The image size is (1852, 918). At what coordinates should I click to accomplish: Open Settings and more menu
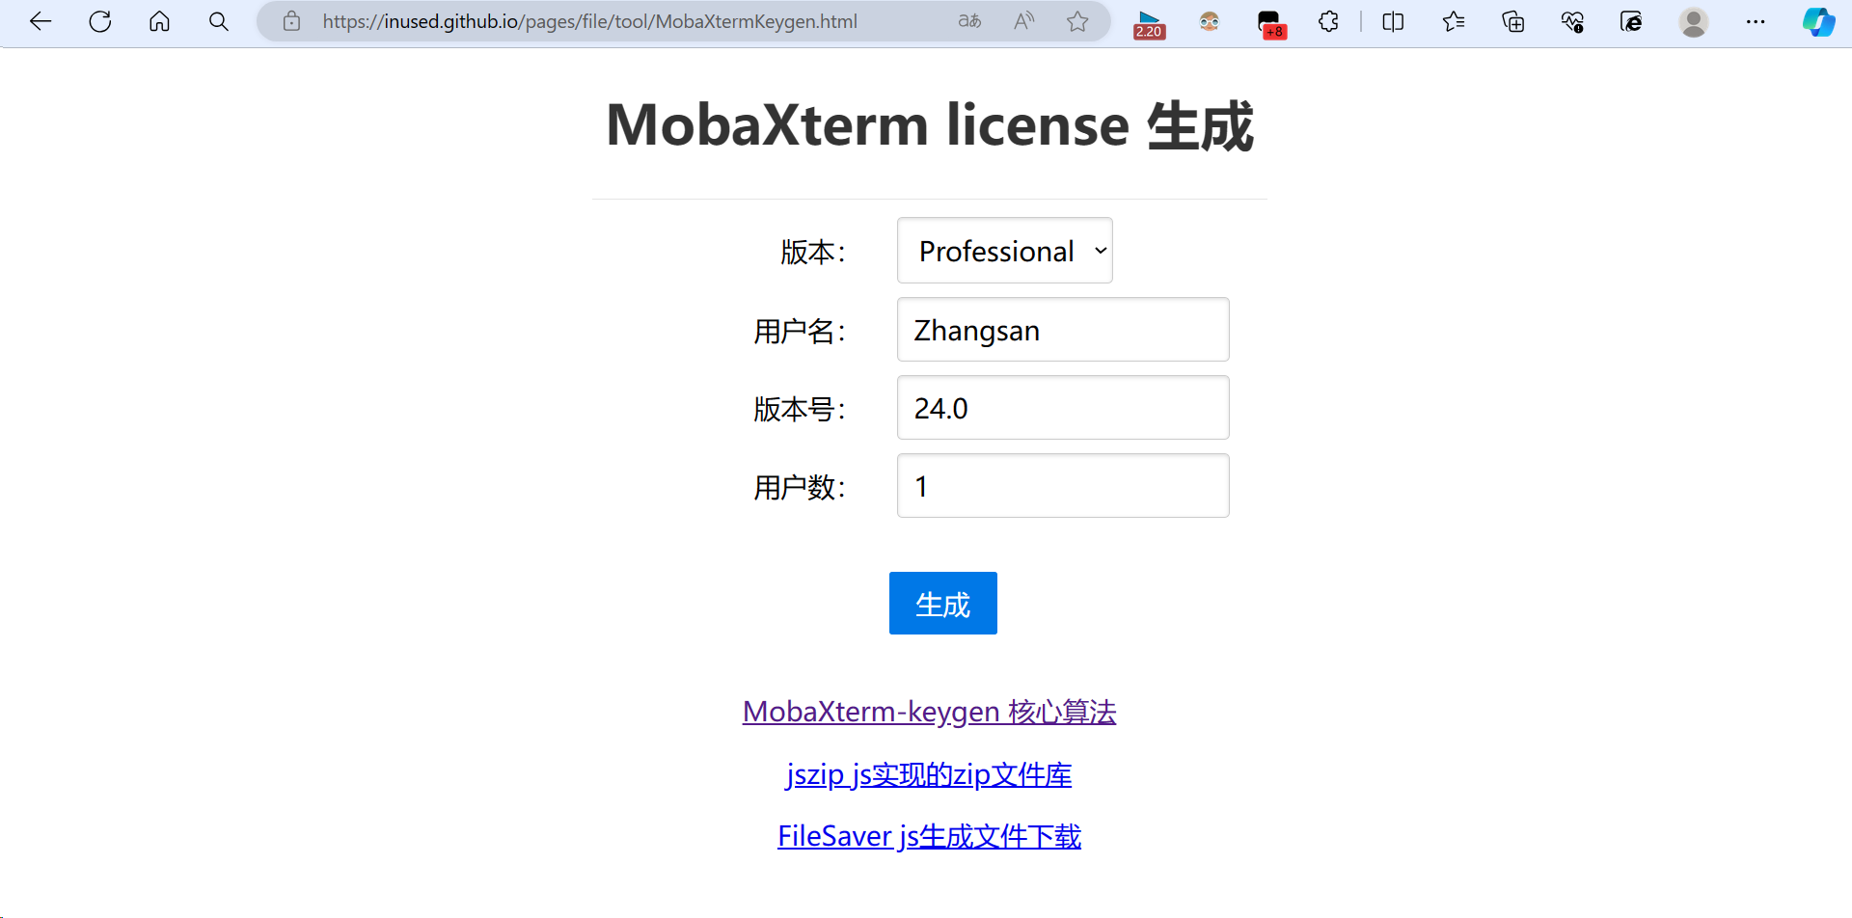1756,21
